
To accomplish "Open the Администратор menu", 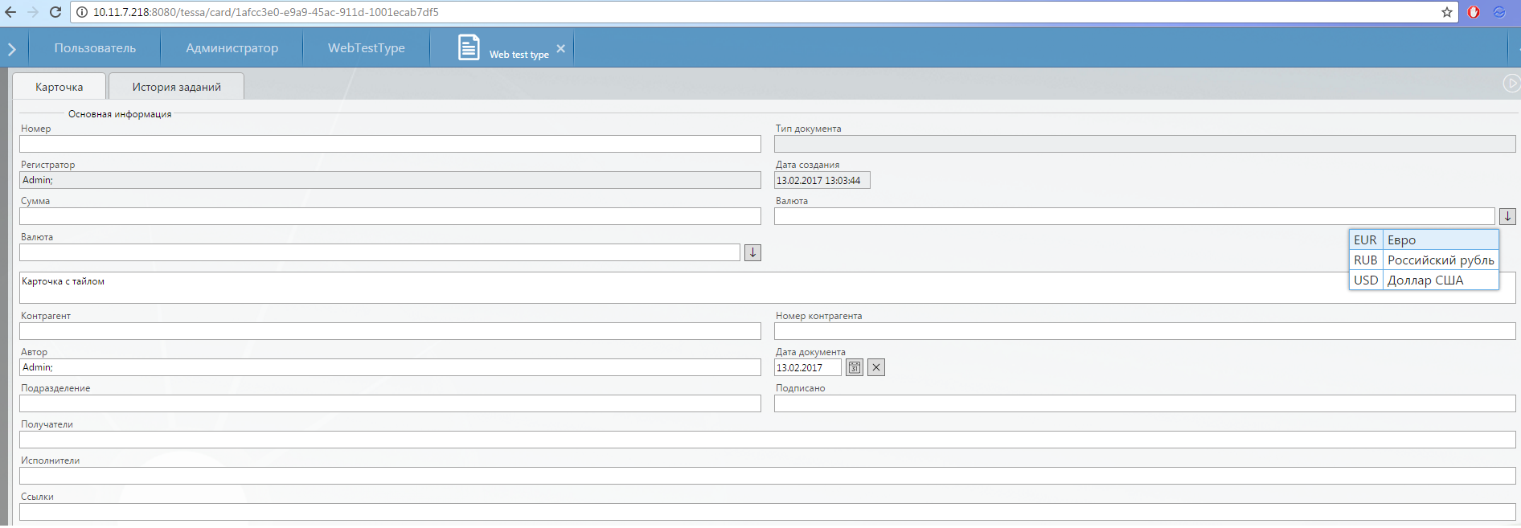I will (x=232, y=48).
